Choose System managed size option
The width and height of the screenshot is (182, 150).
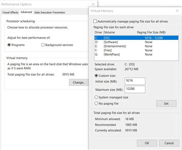(96, 97)
